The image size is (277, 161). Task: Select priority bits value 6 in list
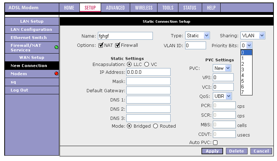[246, 87]
